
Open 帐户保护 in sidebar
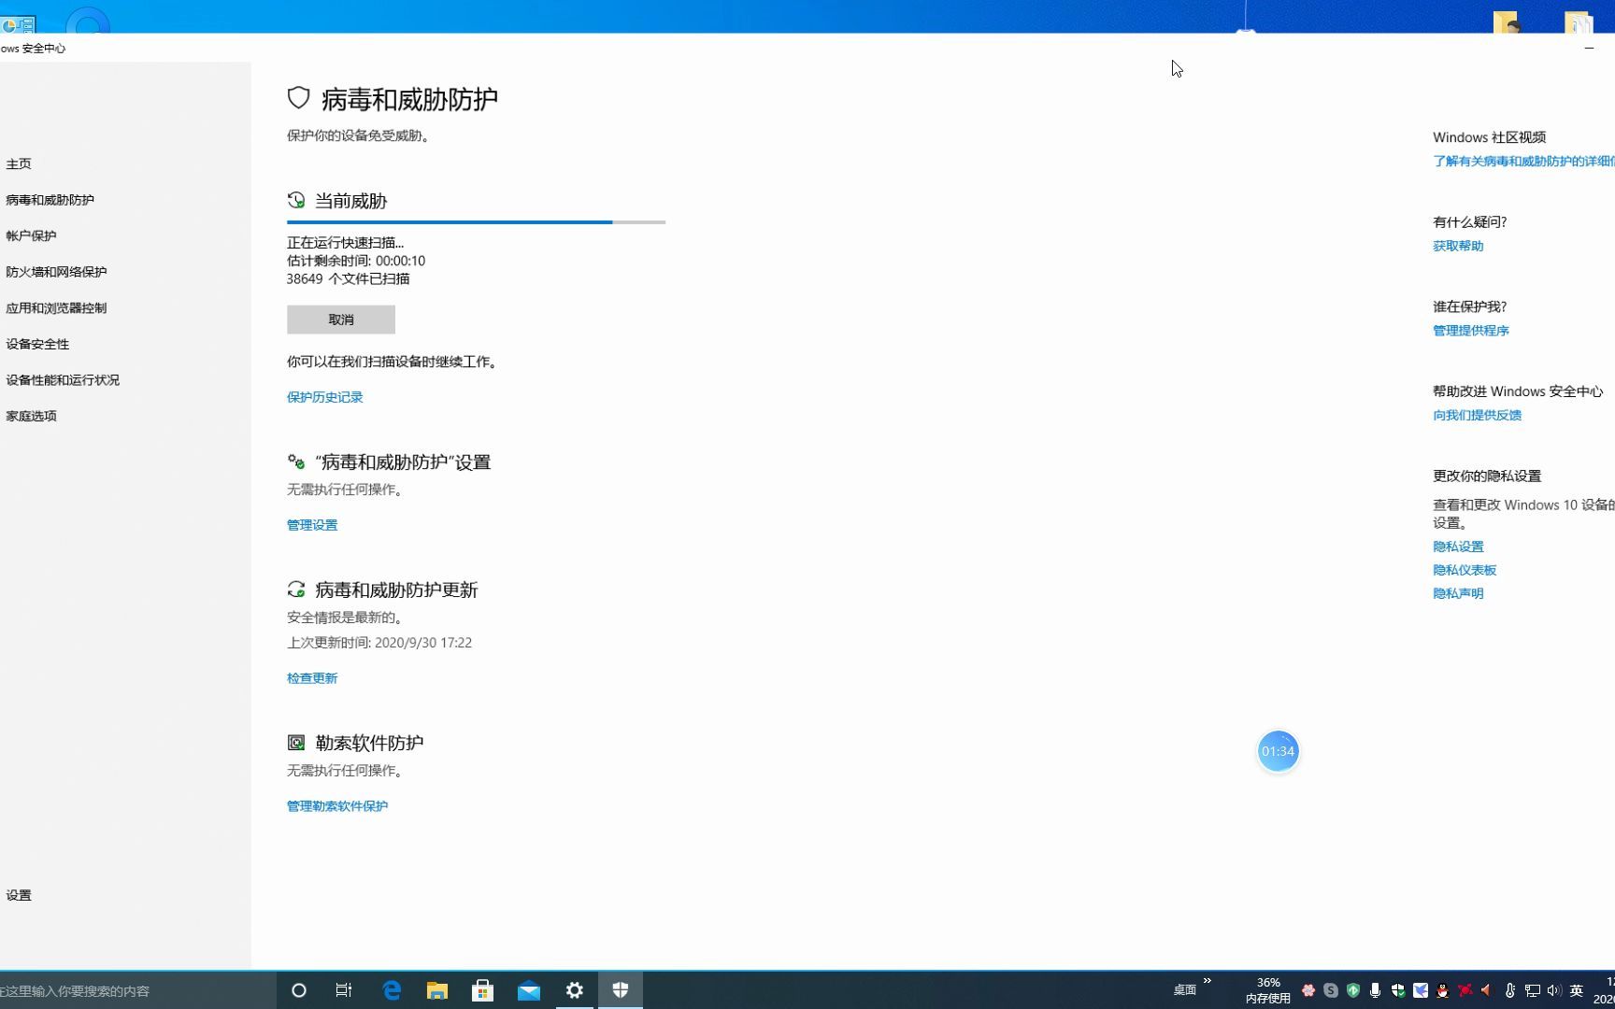pos(31,235)
